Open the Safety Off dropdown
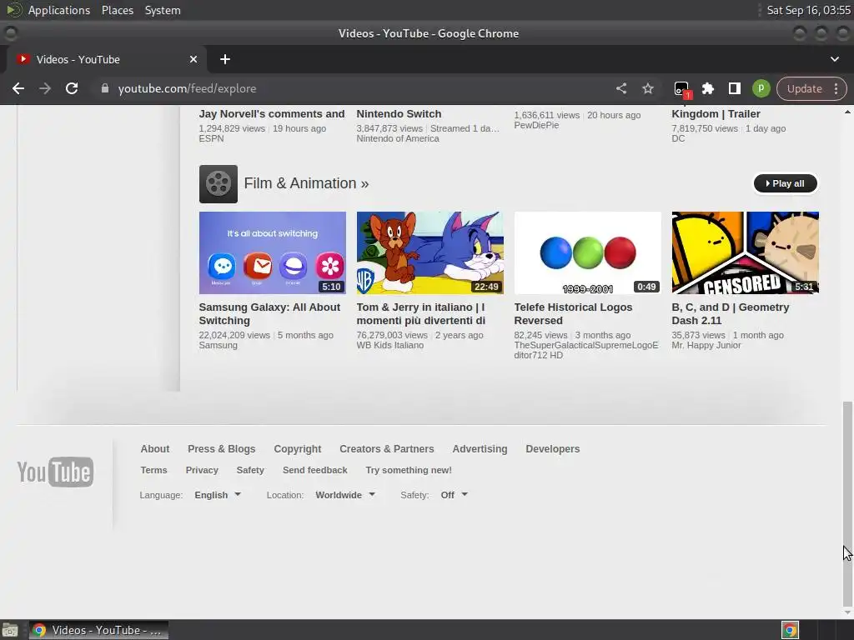854x640 pixels. (x=454, y=495)
